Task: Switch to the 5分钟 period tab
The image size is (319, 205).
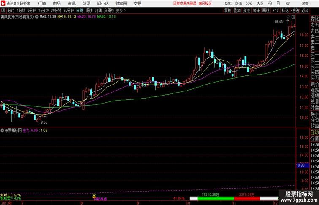Action: click(x=32, y=11)
